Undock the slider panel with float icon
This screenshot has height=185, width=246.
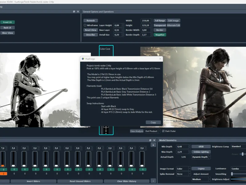(150, 140)
